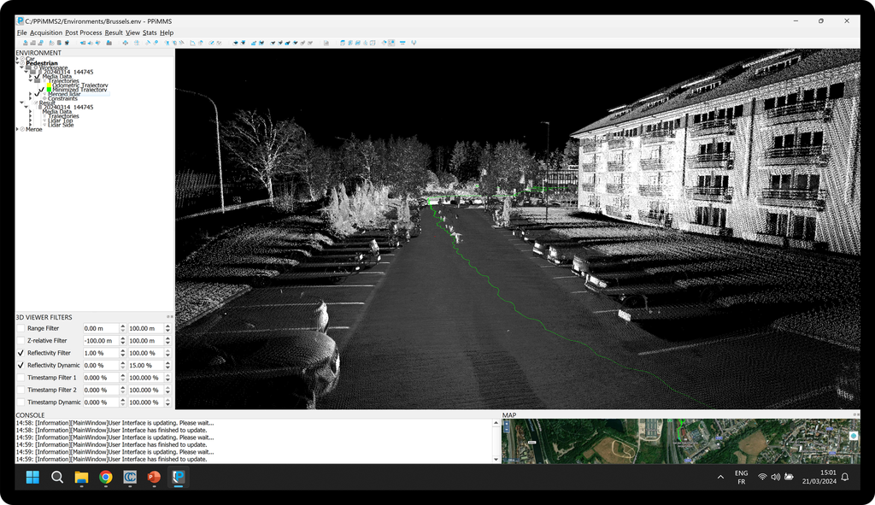Open the Stats menu
The image size is (875, 505).
tap(150, 32)
